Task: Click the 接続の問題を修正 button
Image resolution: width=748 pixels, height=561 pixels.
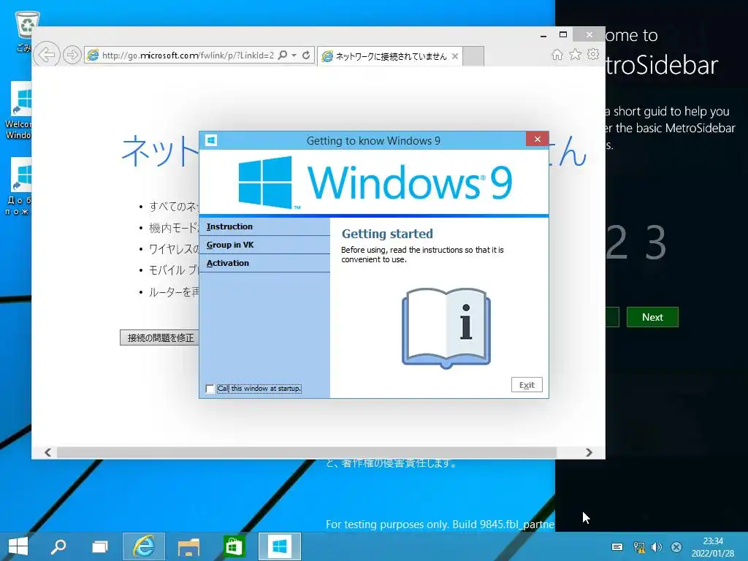Action: pos(160,337)
